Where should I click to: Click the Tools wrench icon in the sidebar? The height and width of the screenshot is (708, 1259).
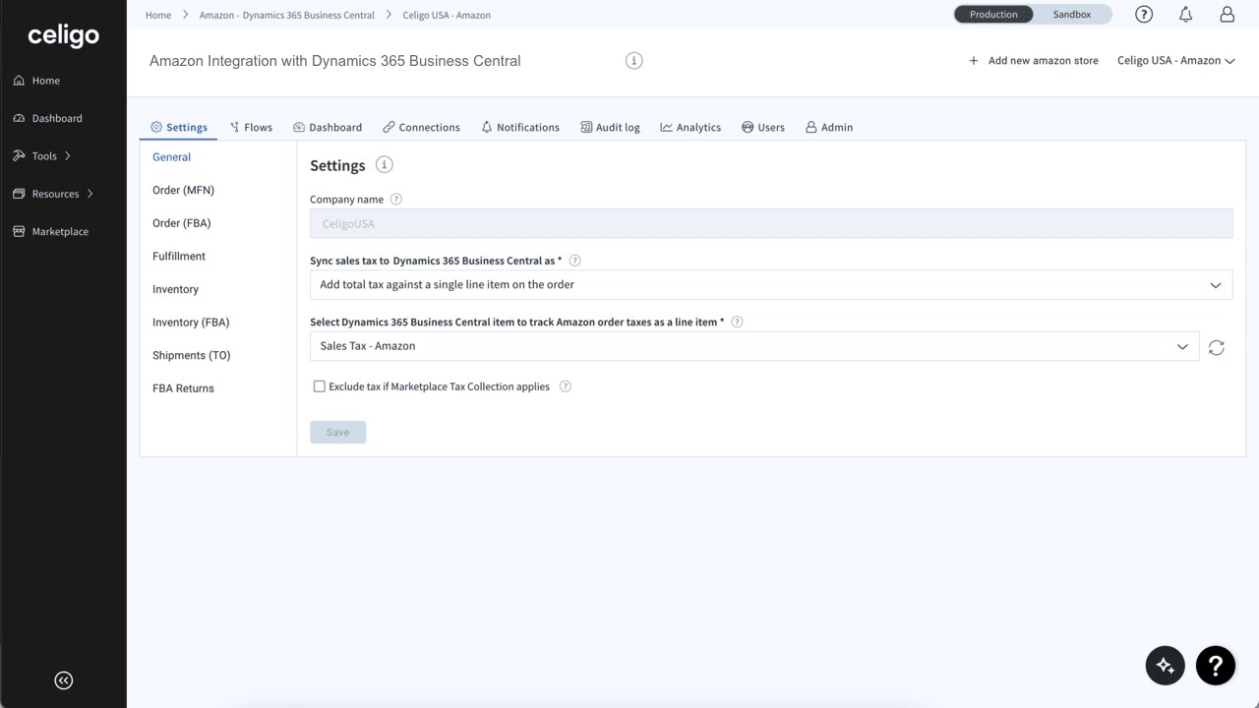[19, 155]
